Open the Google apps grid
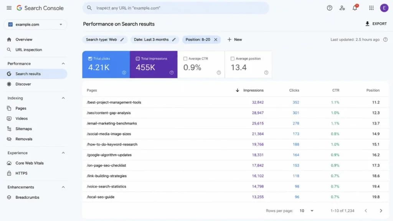This screenshot has height=221, width=393. point(372,8)
